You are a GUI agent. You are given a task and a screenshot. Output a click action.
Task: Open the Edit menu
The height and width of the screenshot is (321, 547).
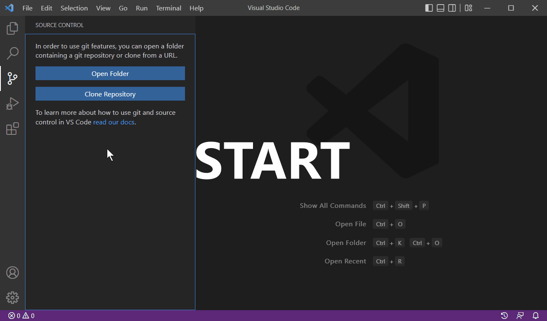click(47, 8)
